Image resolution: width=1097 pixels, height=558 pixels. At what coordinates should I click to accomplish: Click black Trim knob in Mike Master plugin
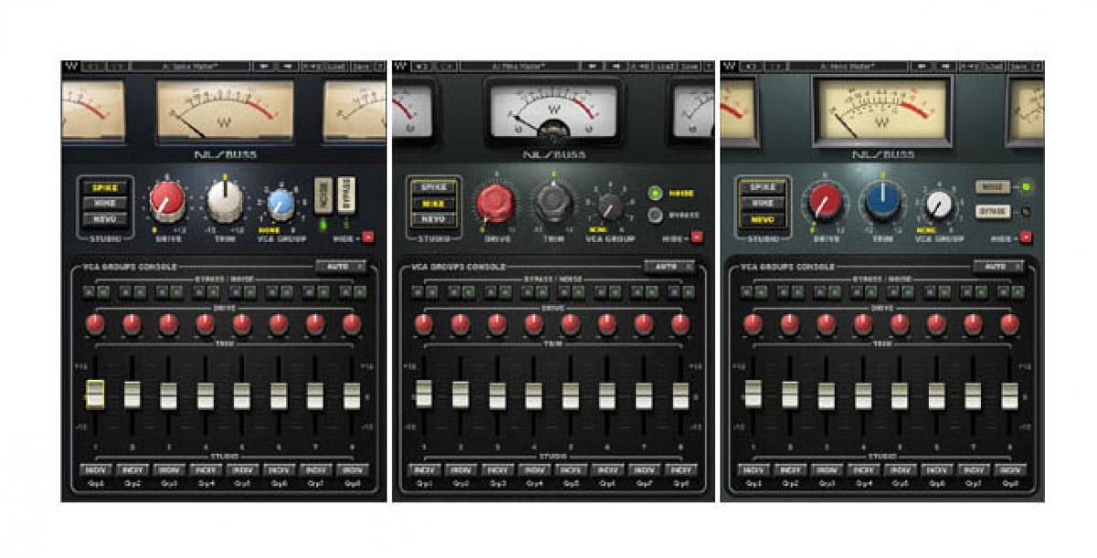point(553,203)
